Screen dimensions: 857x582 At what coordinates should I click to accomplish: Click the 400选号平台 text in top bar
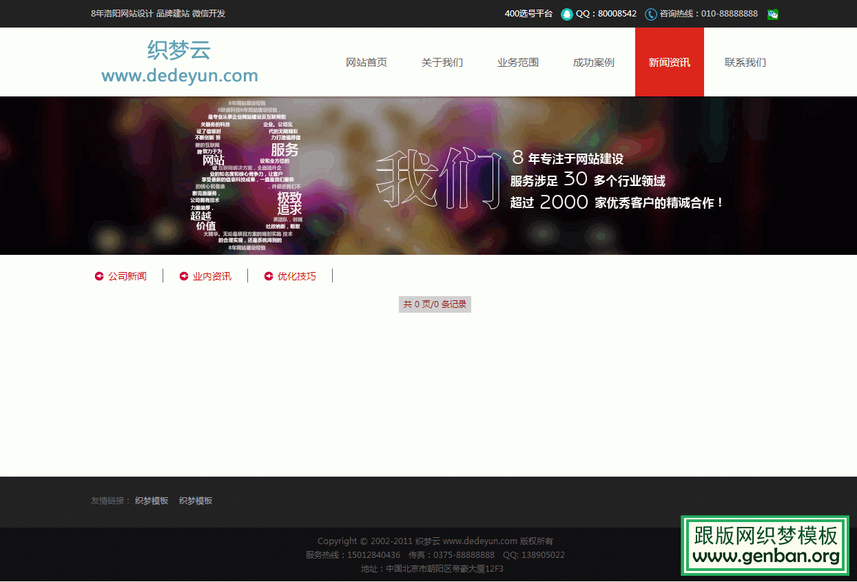click(528, 14)
